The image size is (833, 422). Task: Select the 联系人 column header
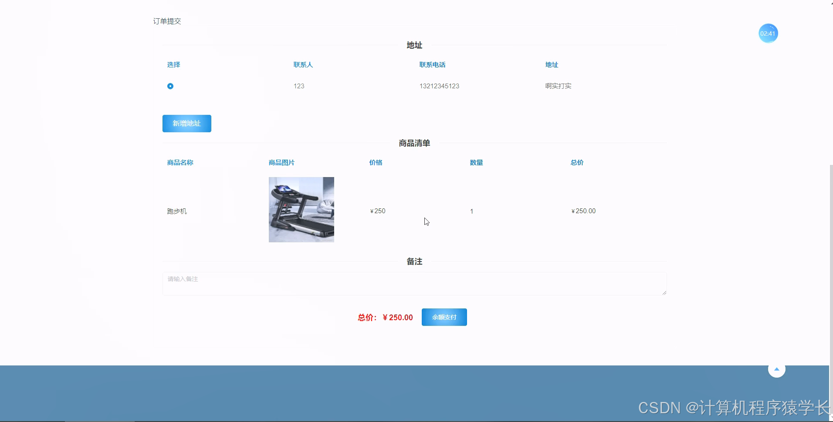tap(302, 64)
